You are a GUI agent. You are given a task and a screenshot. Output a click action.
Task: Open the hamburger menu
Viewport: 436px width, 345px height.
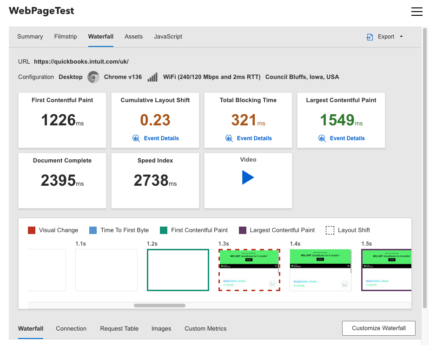coord(416,12)
